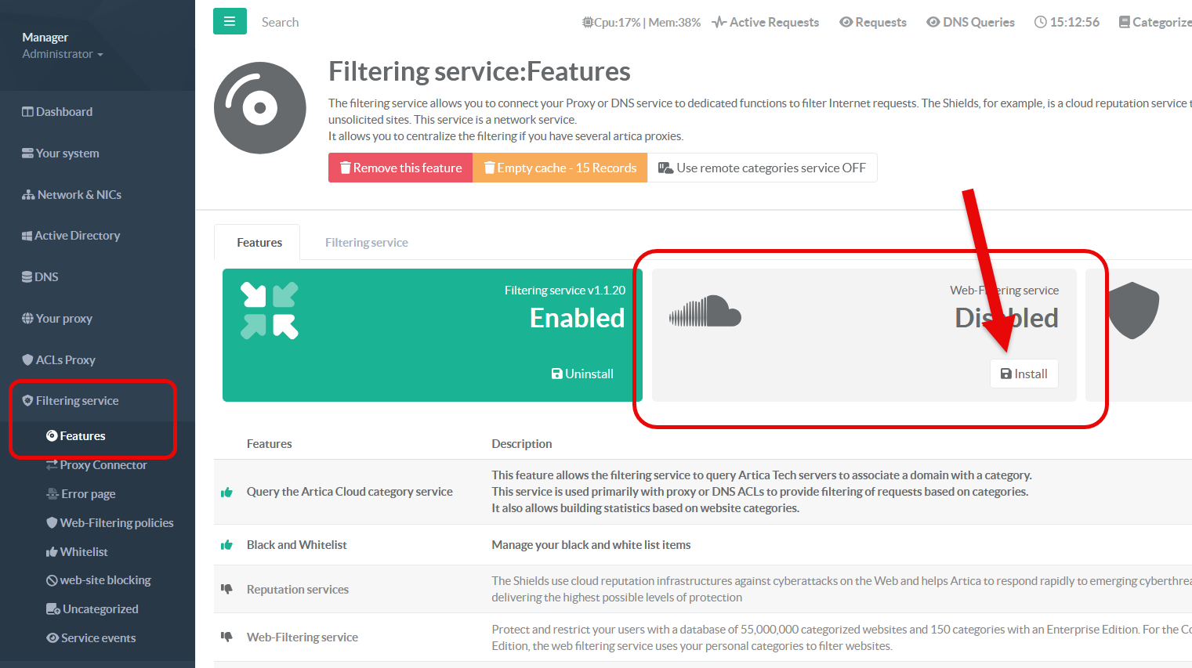Open the Administrator dropdown menu
This screenshot has height=668, width=1192.
(63, 54)
